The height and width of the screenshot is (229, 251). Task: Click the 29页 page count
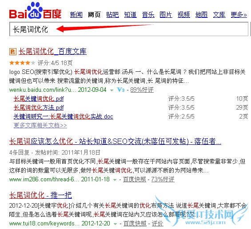[x=242, y=107]
